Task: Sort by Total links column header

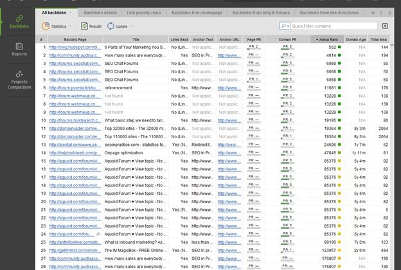Action: (379, 39)
